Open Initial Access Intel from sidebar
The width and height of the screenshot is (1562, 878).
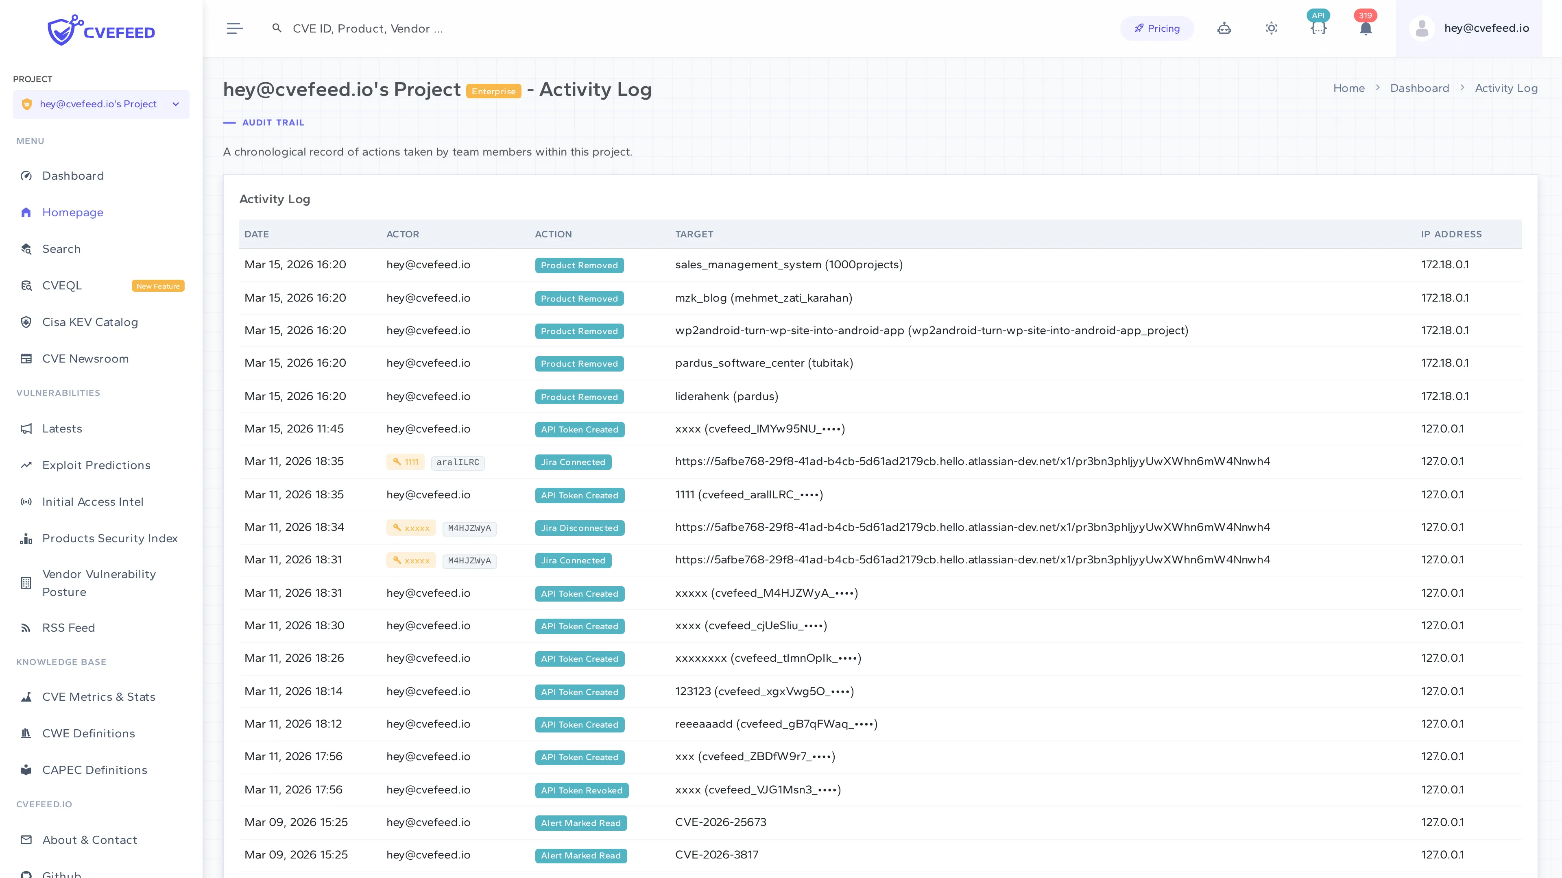(92, 502)
